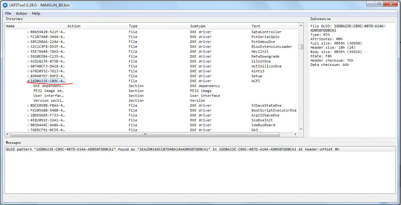
Task: Click the vertical scrollbar down arrow
Action: [301, 129]
